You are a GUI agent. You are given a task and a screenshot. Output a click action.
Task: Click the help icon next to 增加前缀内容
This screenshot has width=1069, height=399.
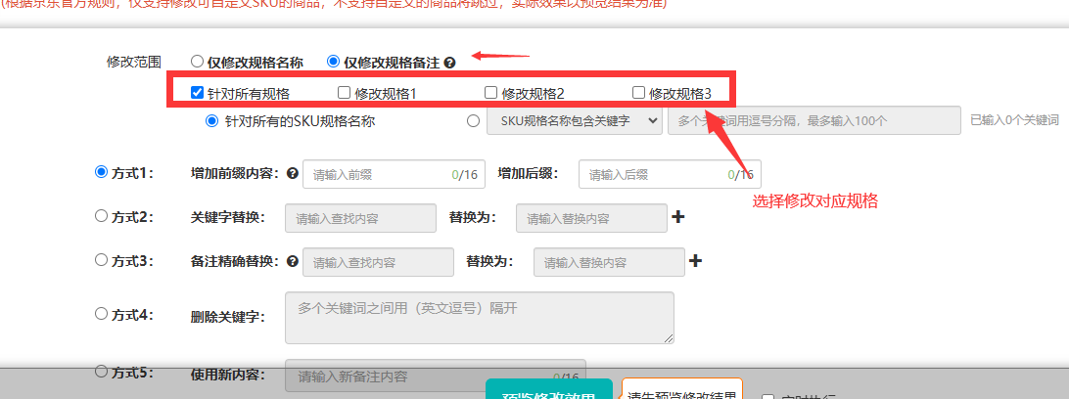pos(292,174)
